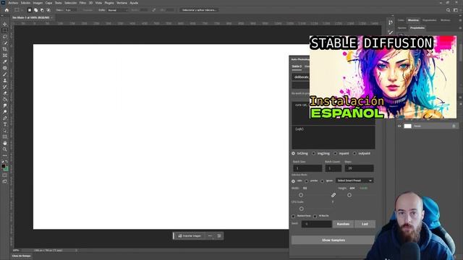The image size is (463, 260).
Task: Open the Capa menu
Action: [x=48, y=3]
